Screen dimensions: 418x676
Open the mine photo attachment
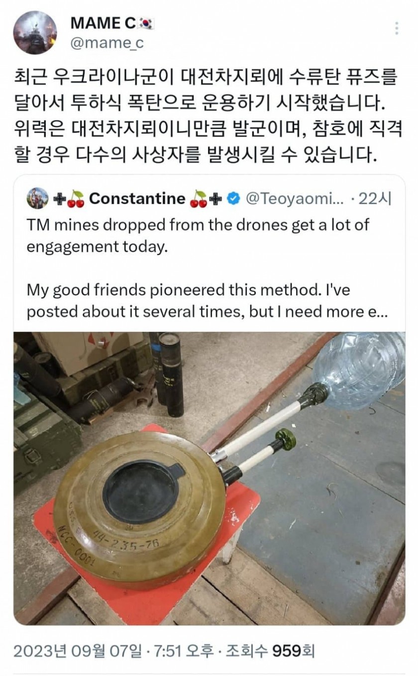tap(209, 479)
